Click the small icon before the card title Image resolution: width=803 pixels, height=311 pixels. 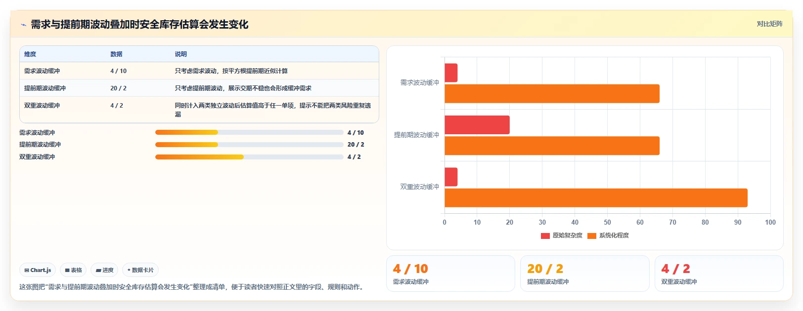pyautogui.click(x=23, y=25)
